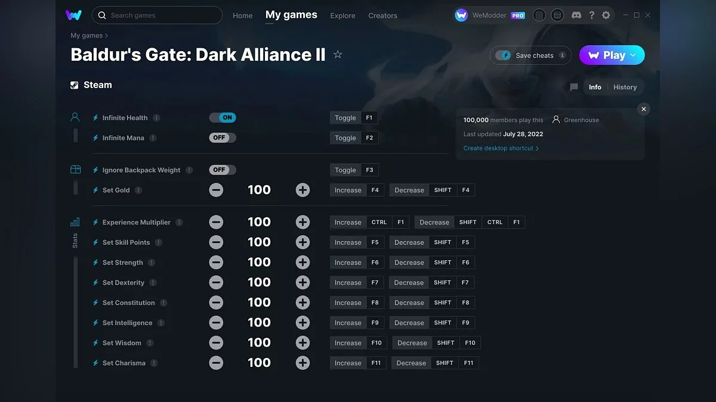Click info icon next to Set Constitution
The image size is (716, 402).
163,303
